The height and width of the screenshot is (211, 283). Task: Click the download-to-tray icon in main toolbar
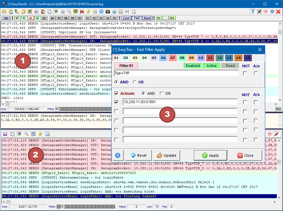(x=121, y=12)
